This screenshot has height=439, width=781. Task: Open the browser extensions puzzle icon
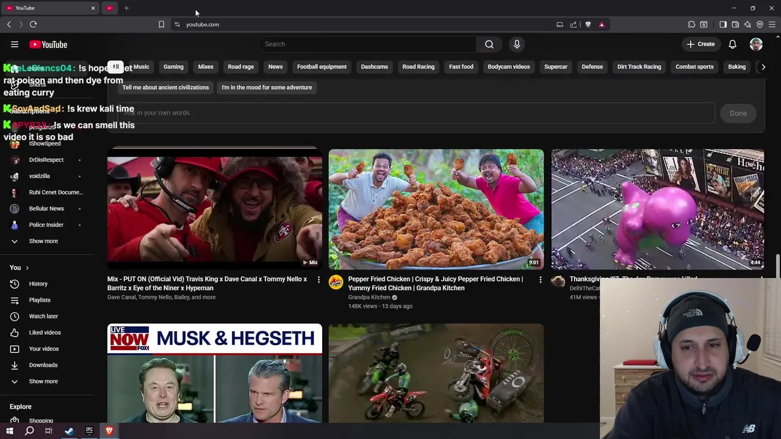(691, 24)
